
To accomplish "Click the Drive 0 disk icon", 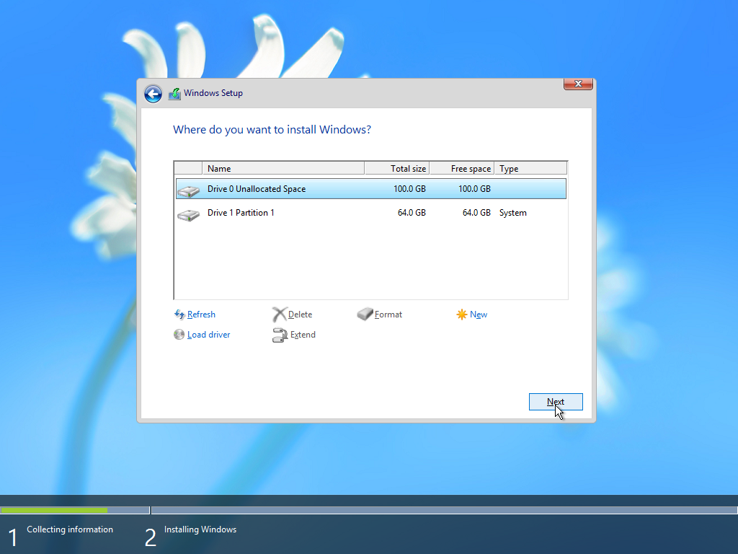I will [189, 190].
